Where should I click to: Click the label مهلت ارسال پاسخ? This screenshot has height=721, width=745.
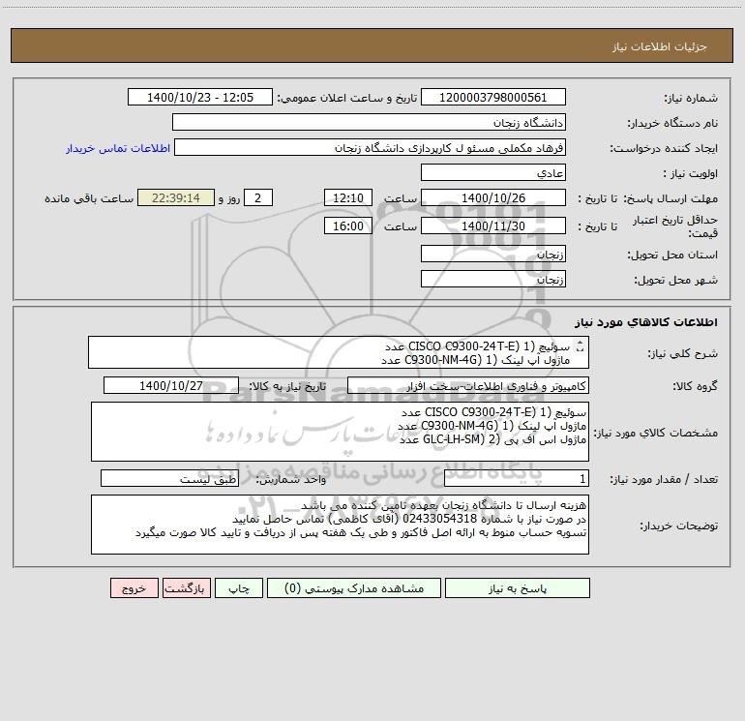point(670,198)
